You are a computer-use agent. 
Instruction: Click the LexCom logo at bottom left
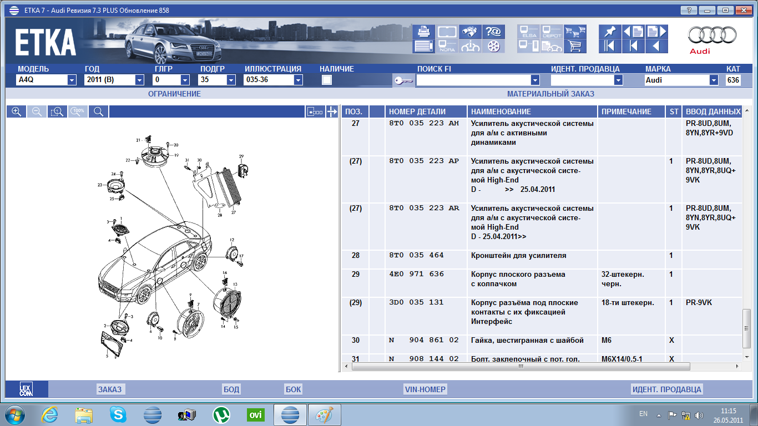(x=27, y=389)
